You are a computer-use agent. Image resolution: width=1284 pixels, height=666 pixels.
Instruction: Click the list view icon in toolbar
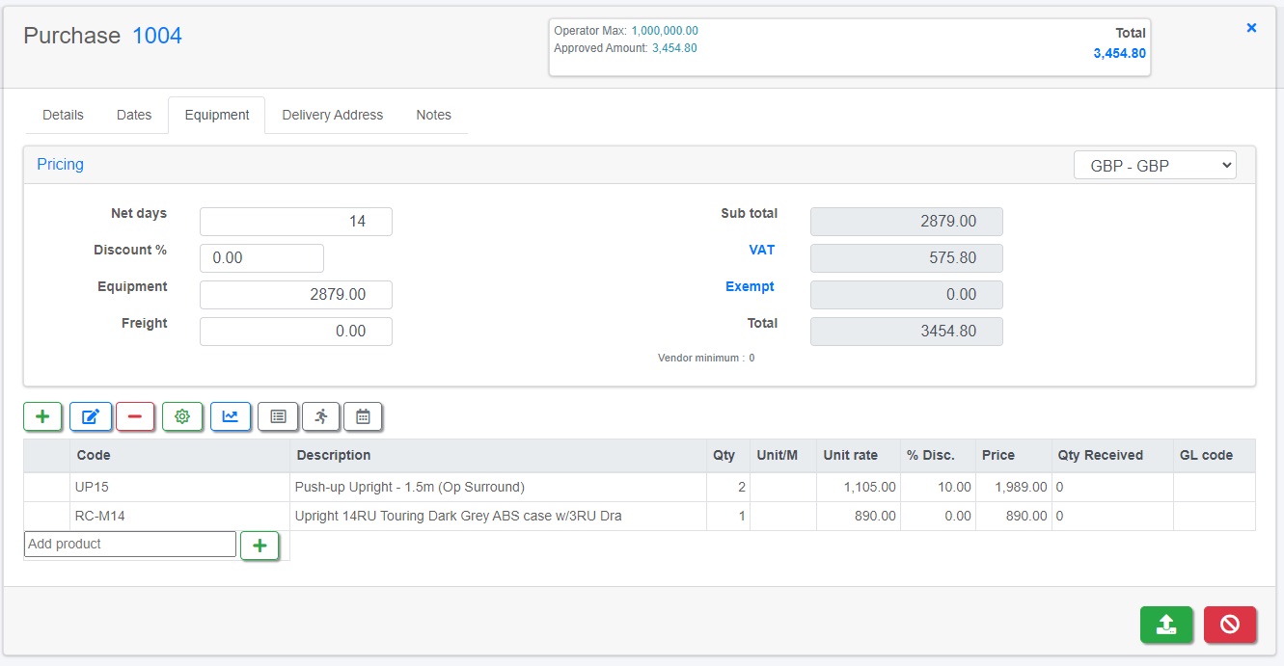pos(278,416)
